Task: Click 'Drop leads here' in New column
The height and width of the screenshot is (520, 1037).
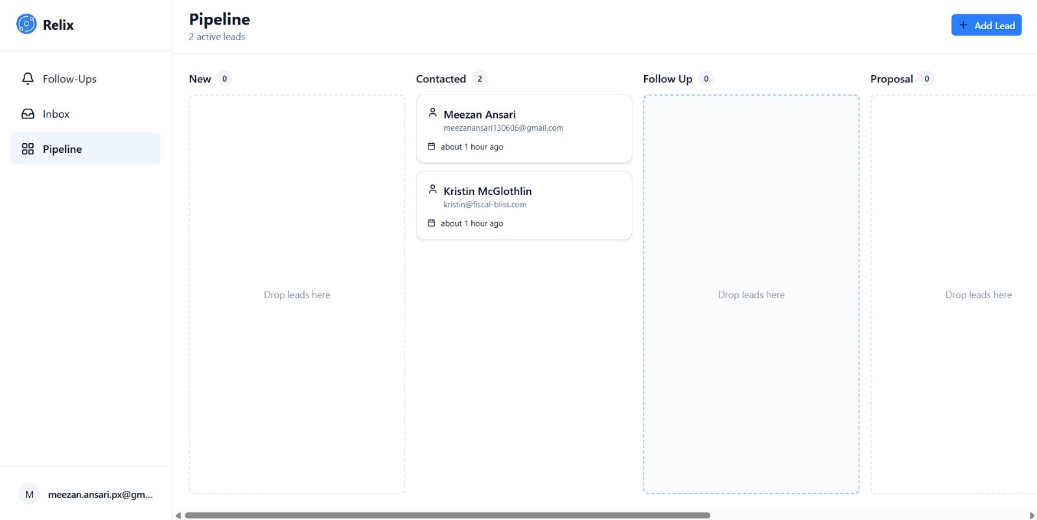Action: coord(297,295)
